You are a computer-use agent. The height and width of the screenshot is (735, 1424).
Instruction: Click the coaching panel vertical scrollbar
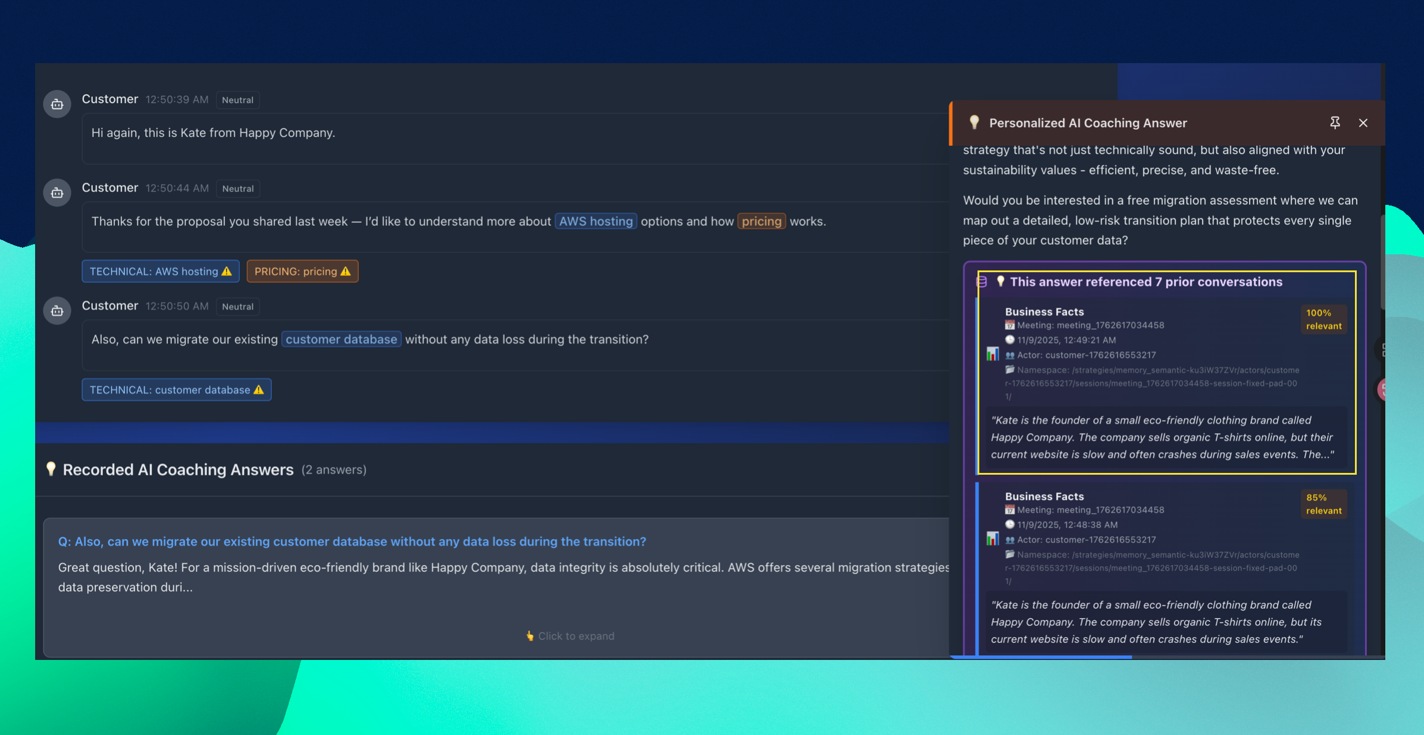[x=1382, y=262]
